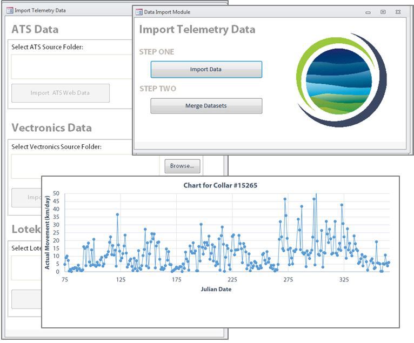
Task: Select the Vectronics source folder input field
Action: click(x=85, y=166)
